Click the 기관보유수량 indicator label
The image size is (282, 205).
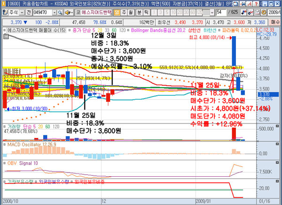point(20,182)
